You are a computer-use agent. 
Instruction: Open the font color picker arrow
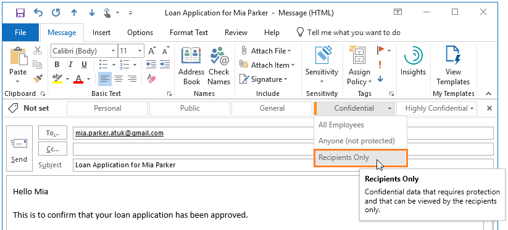pyautogui.click(x=88, y=79)
